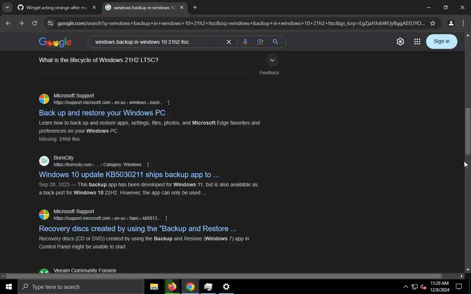Select the windows backup Google search tab
The image size is (471, 294).
pyautogui.click(x=145, y=7)
